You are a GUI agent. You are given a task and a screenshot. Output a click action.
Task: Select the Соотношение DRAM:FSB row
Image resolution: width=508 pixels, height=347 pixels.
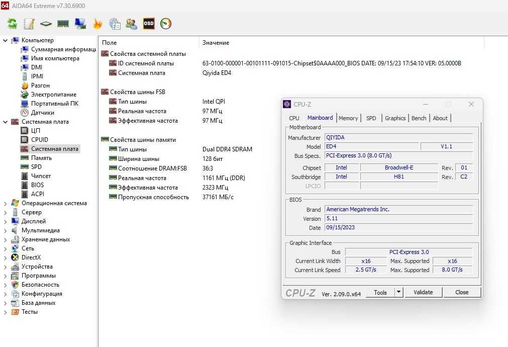[x=152, y=168]
